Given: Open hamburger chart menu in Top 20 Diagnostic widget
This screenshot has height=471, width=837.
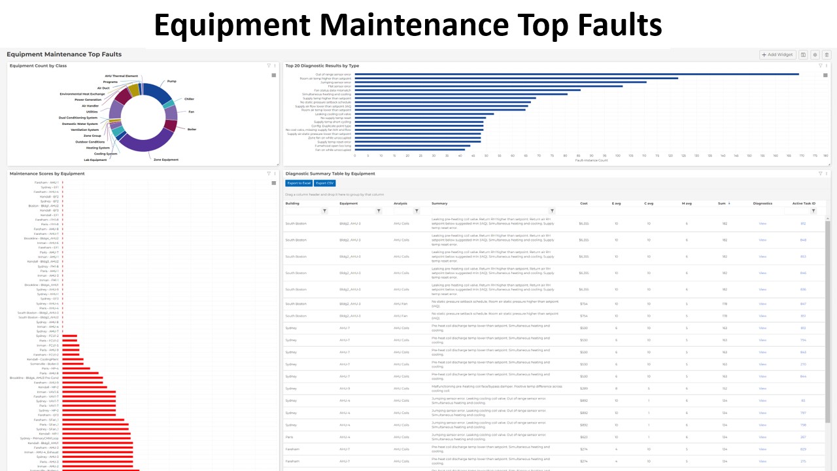Looking at the screenshot, I should point(826,75).
